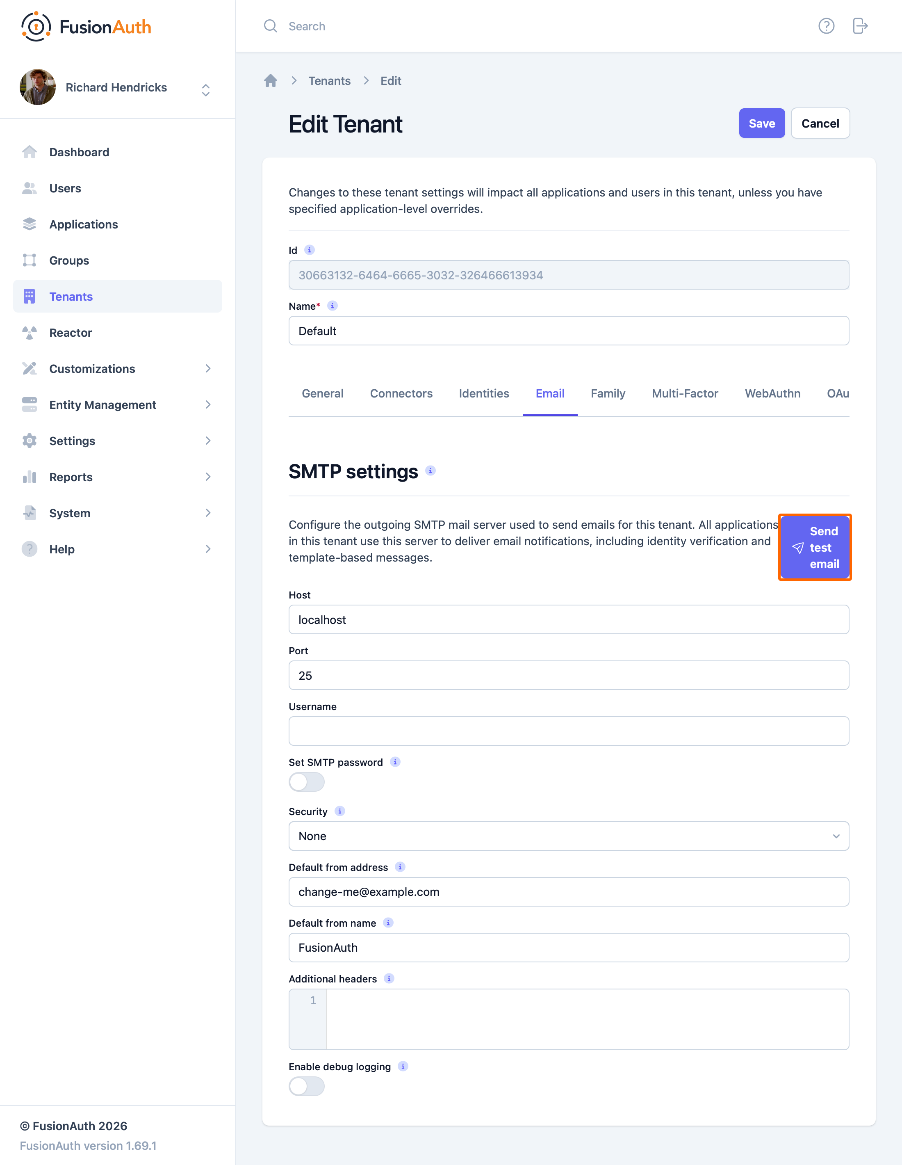Expand the Customizations submenu
Screen dimensions: 902x1165
(117, 369)
